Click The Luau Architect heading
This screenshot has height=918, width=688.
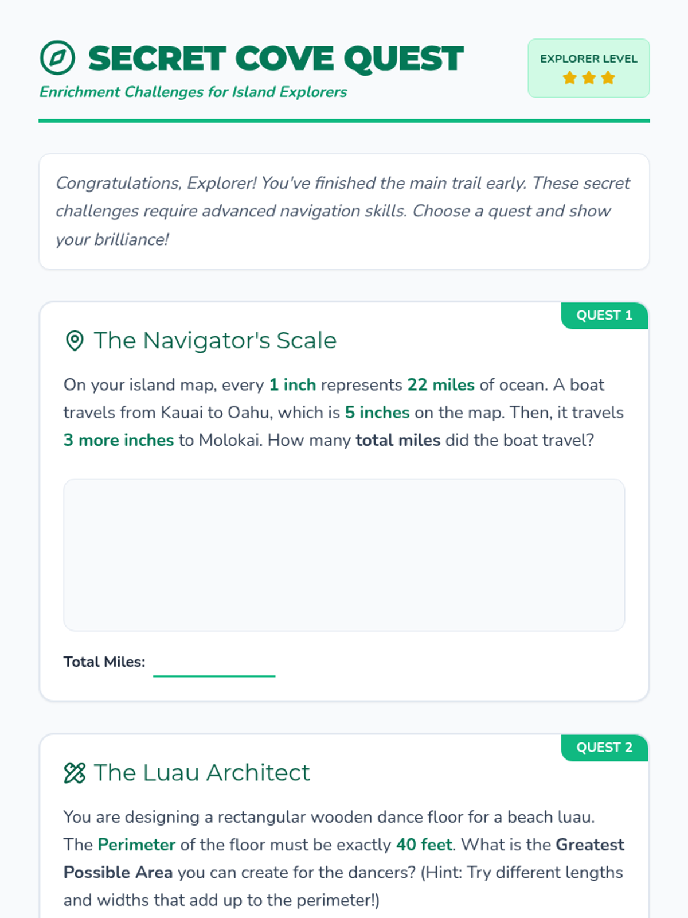[x=202, y=773]
